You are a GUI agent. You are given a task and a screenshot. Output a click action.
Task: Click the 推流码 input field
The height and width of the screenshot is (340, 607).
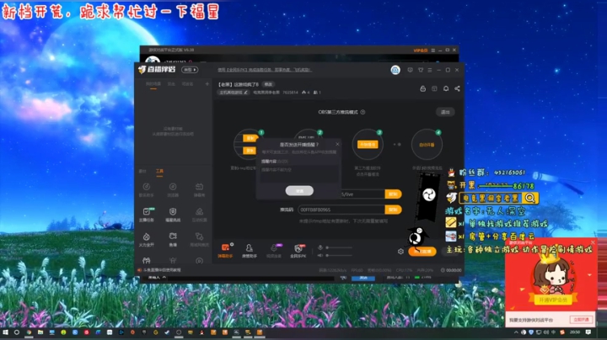[x=341, y=210]
